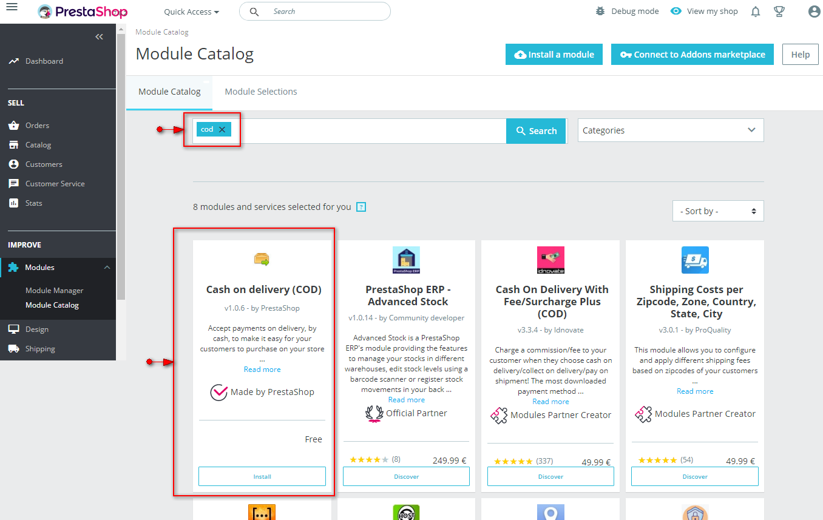The width and height of the screenshot is (823, 520).
Task: Focus the top Search input field
Action: click(315, 12)
